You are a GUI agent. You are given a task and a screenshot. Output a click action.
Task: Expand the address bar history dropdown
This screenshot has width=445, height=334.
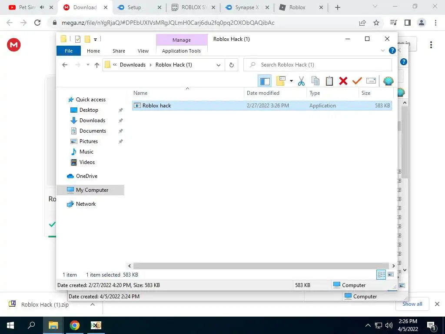218,65
